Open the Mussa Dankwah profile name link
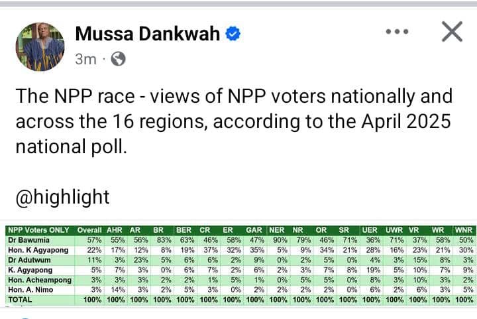477x319 pixels. click(x=148, y=33)
